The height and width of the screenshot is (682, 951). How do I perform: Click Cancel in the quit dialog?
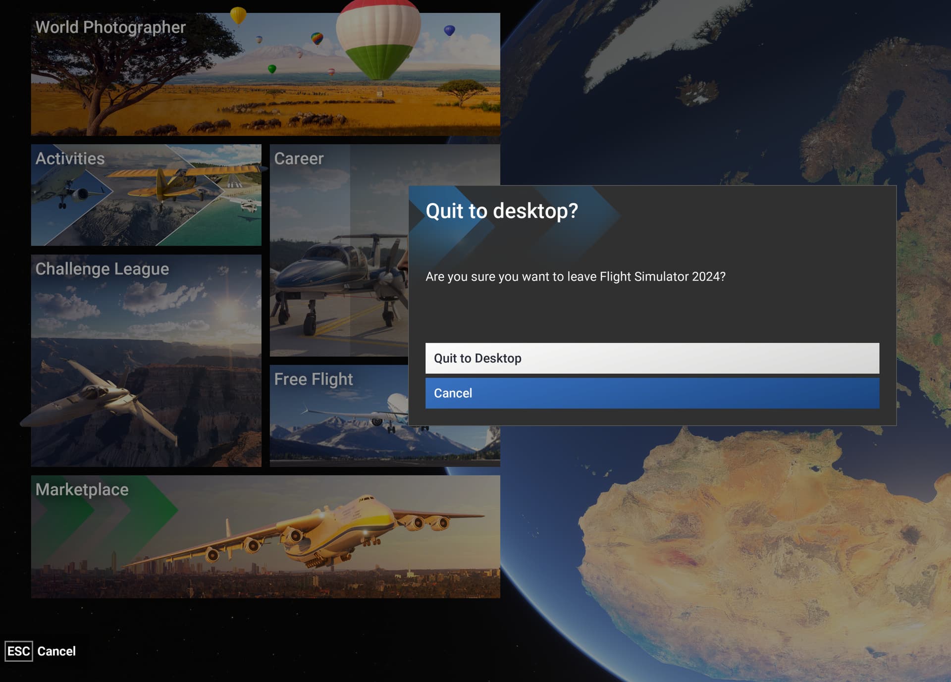[x=652, y=393]
